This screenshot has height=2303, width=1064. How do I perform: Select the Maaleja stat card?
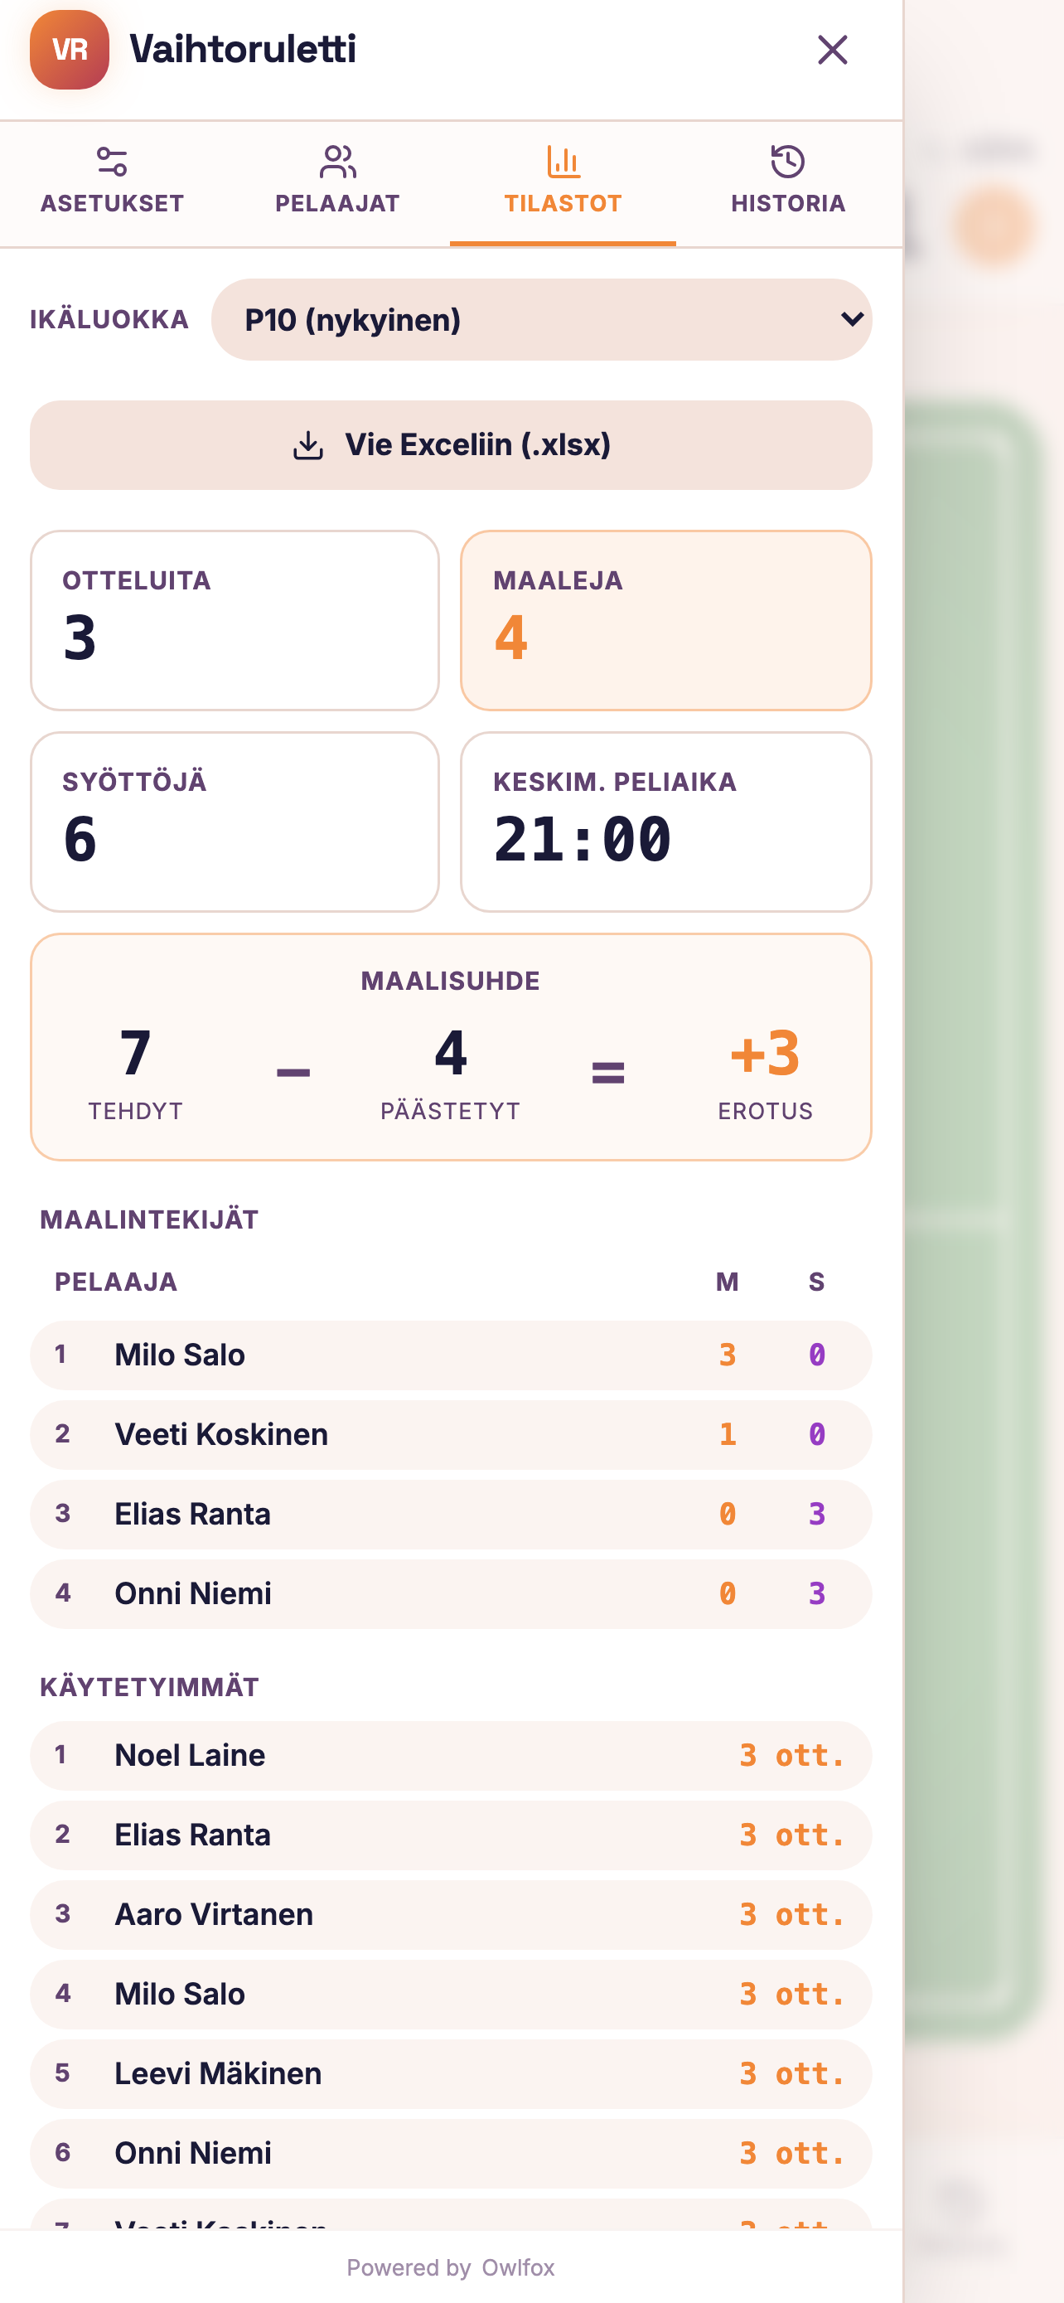pyautogui.click(x=665, y=620)
